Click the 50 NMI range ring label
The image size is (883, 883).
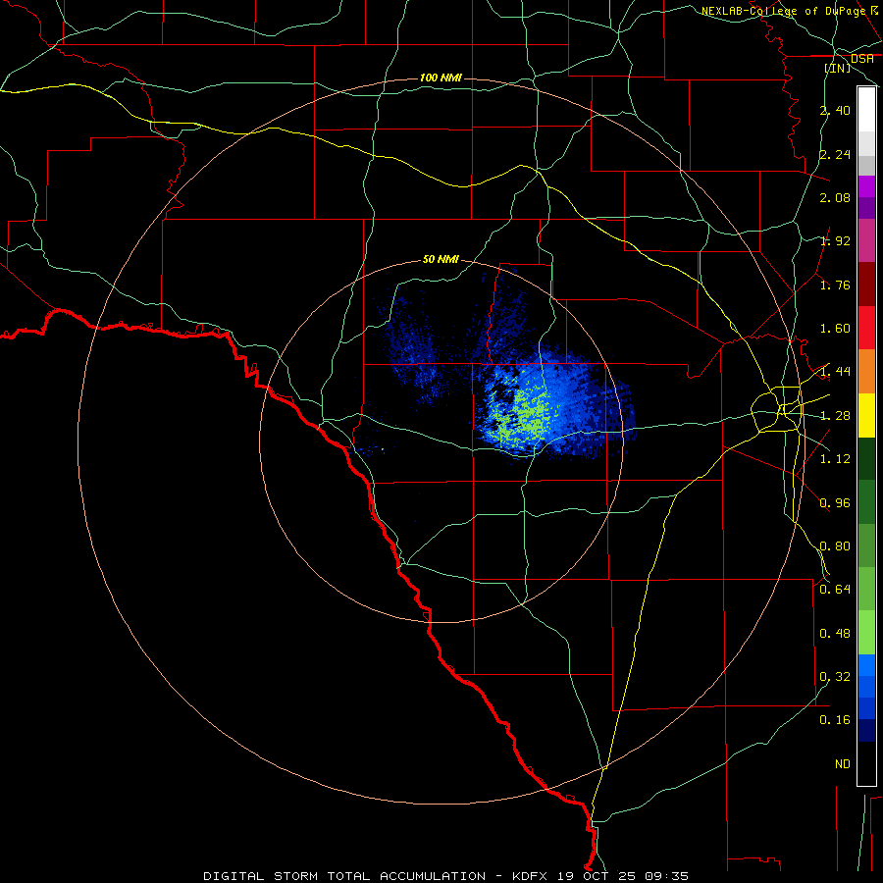point(441,259)
